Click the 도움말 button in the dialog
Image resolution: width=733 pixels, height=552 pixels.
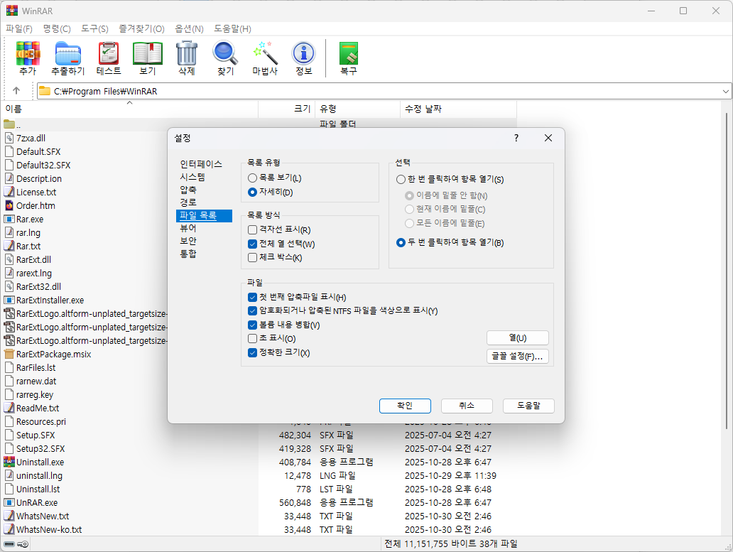coord(528,406)
